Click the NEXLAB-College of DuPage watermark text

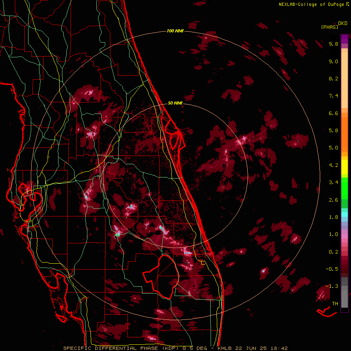pyautogui.click(x=311, y=4)
